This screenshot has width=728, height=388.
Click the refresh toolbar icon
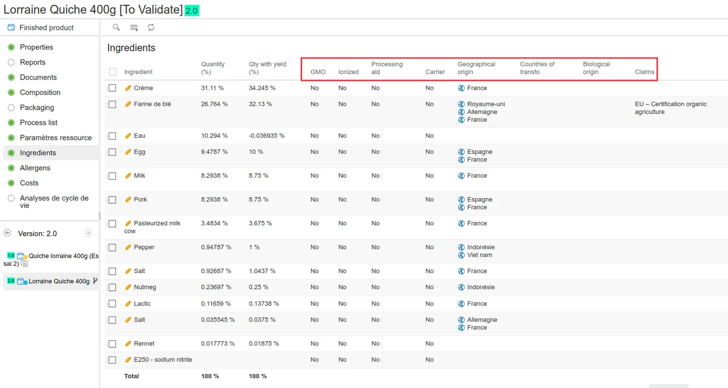point(151,27)
